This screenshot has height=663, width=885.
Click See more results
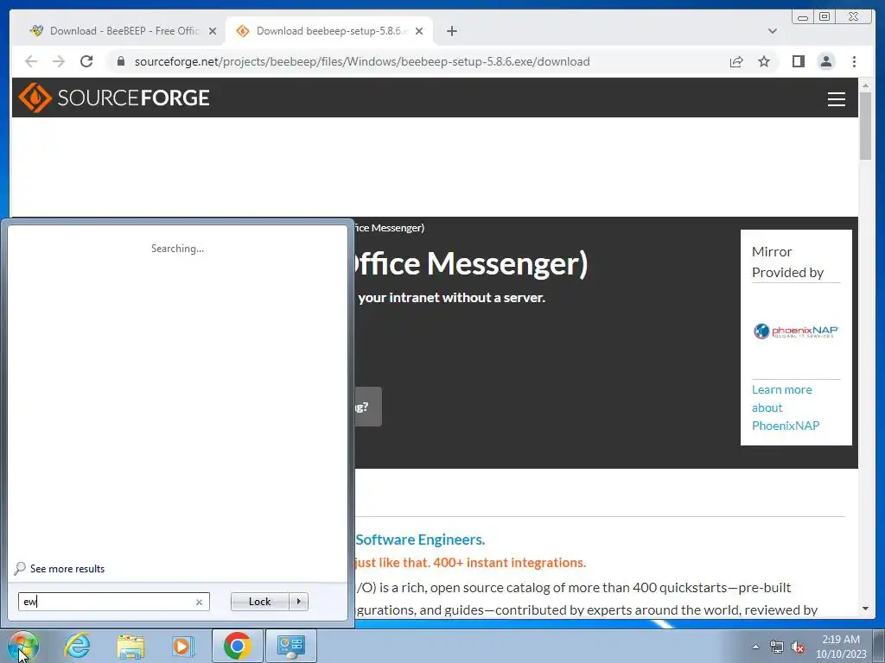coord(67,568)
